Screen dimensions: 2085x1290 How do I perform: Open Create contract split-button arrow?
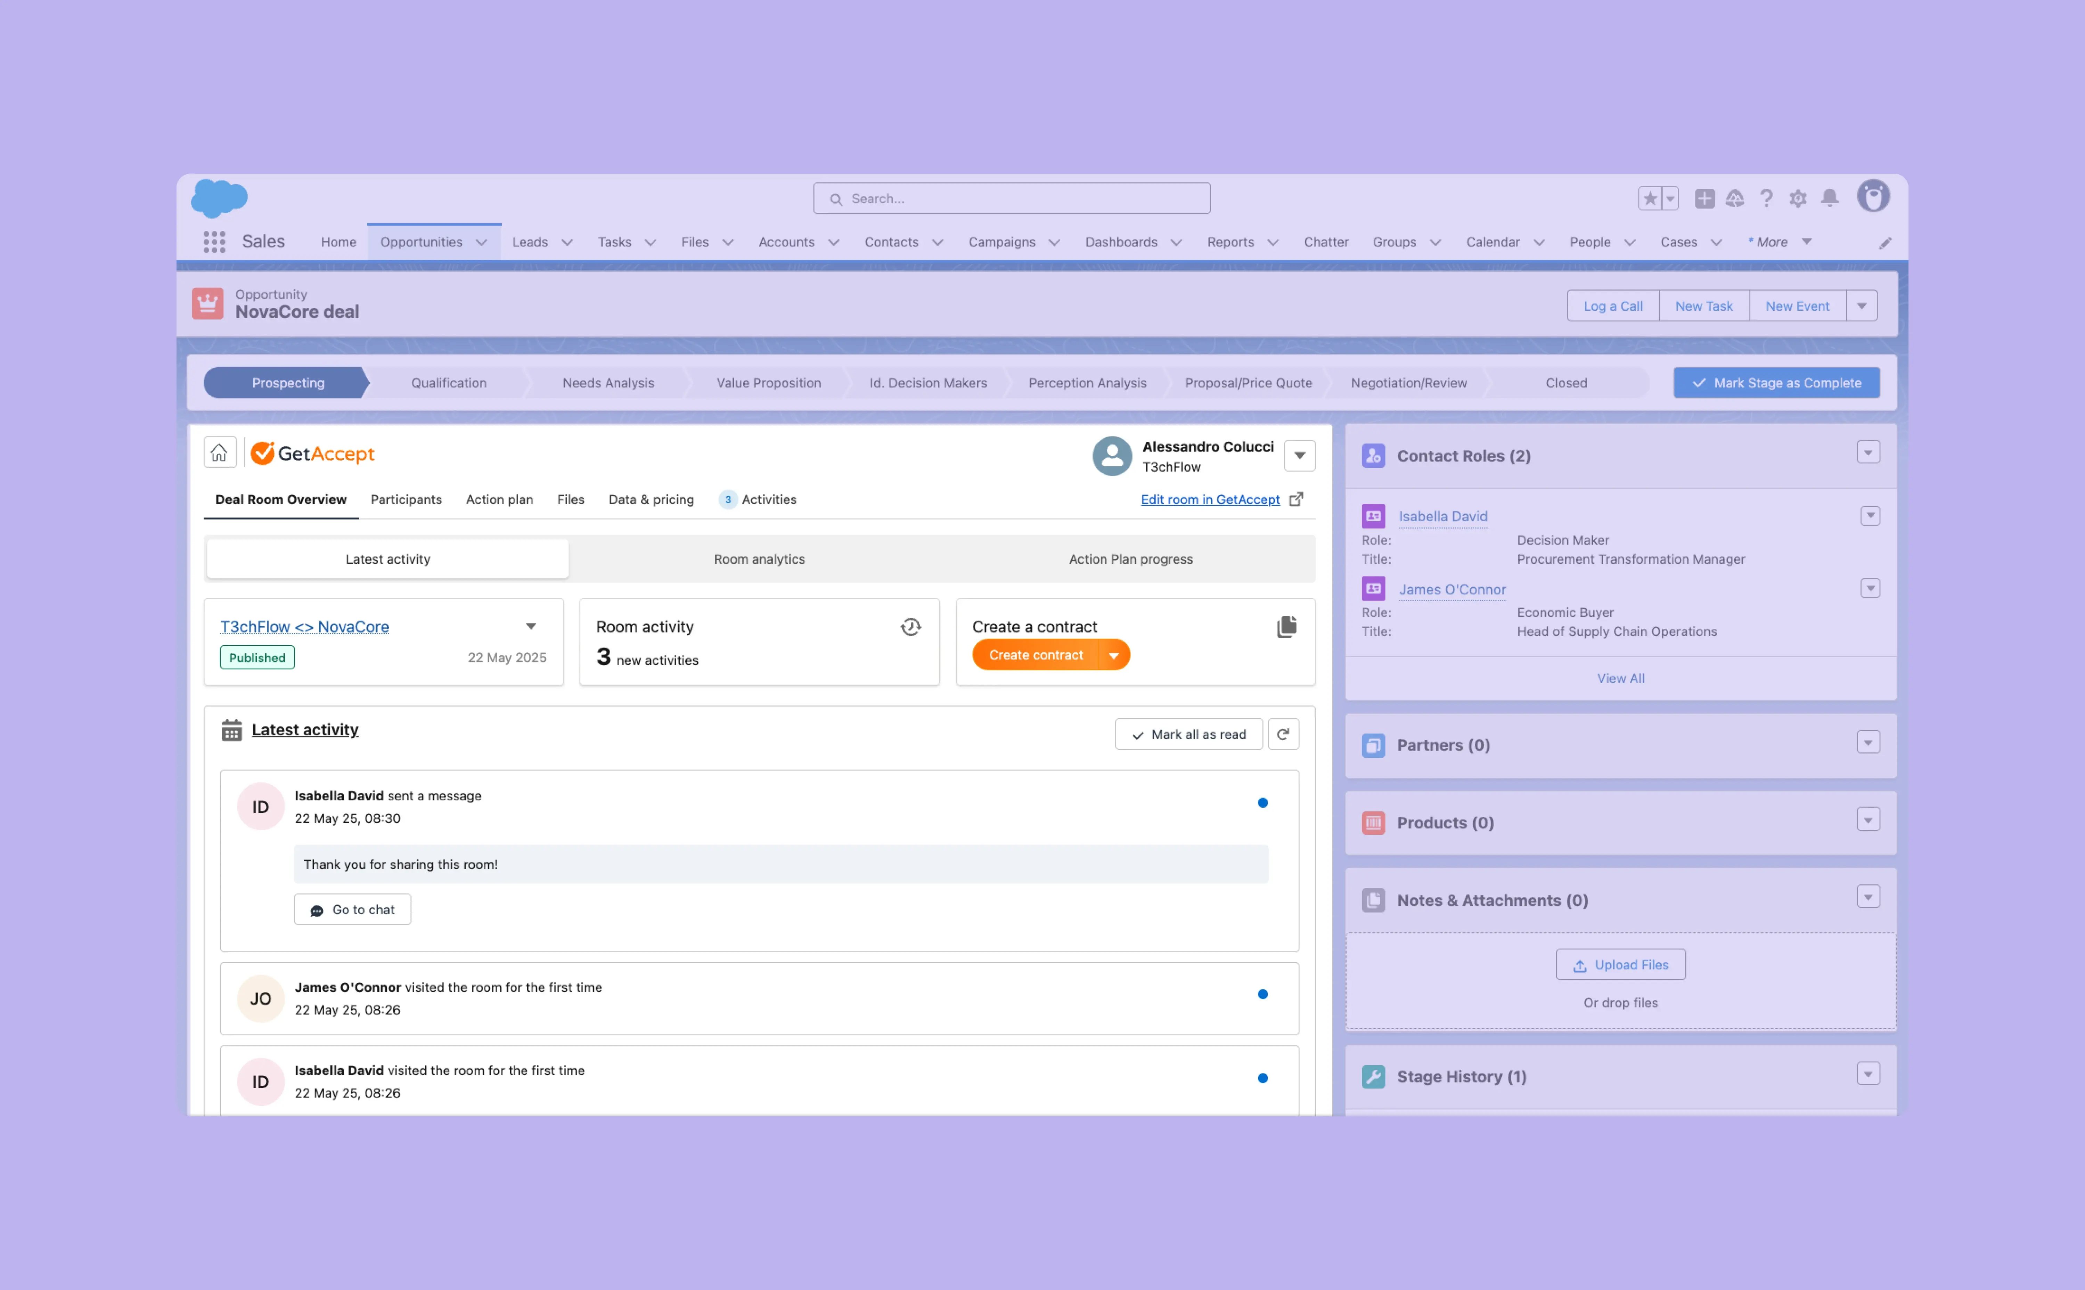[1114, 655]
